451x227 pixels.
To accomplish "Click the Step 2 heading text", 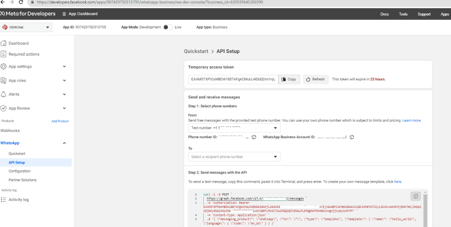I will 218,173.
